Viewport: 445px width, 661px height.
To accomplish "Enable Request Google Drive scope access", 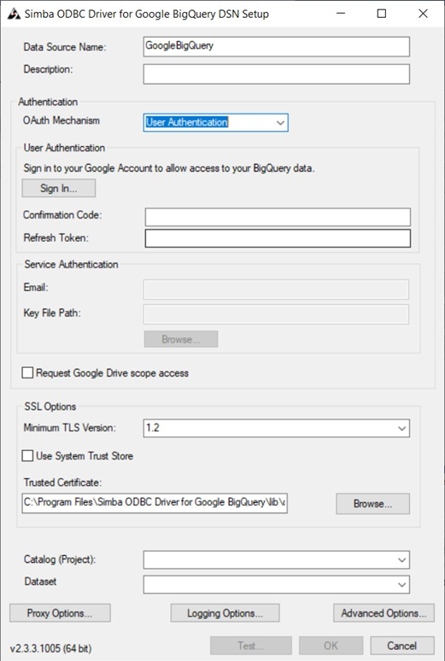I will tap(27, 372).
